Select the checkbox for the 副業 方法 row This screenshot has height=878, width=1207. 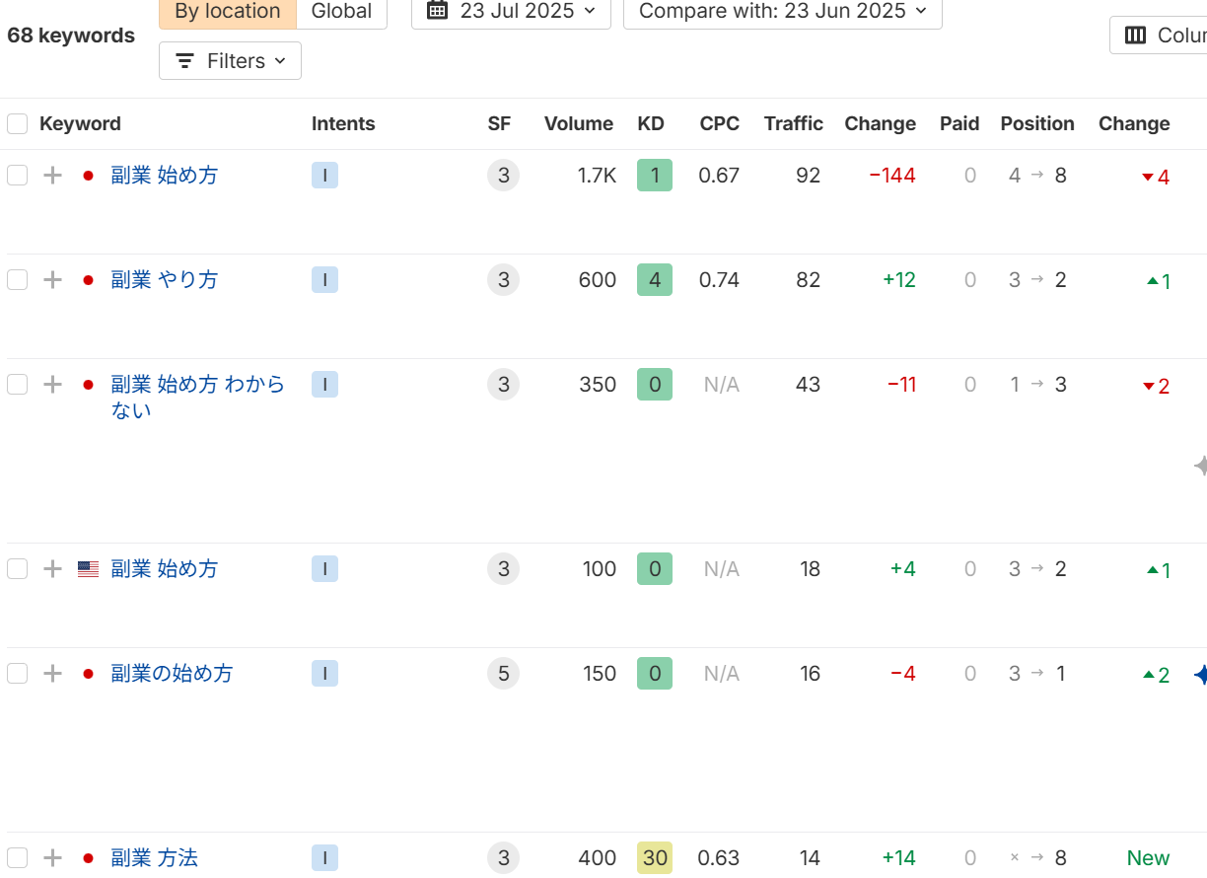tap(18, 858)
